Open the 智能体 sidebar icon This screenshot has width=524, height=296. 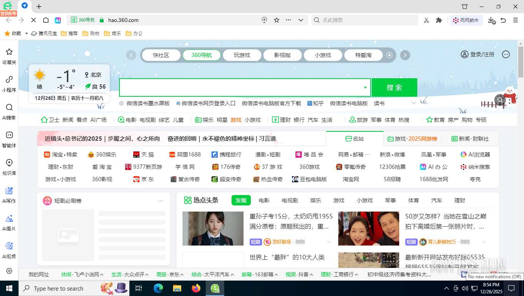[x=9, y=140]
